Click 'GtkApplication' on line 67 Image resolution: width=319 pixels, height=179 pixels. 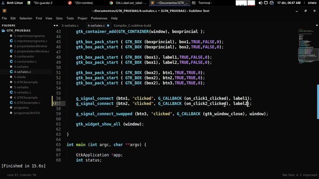coord(92,155)
